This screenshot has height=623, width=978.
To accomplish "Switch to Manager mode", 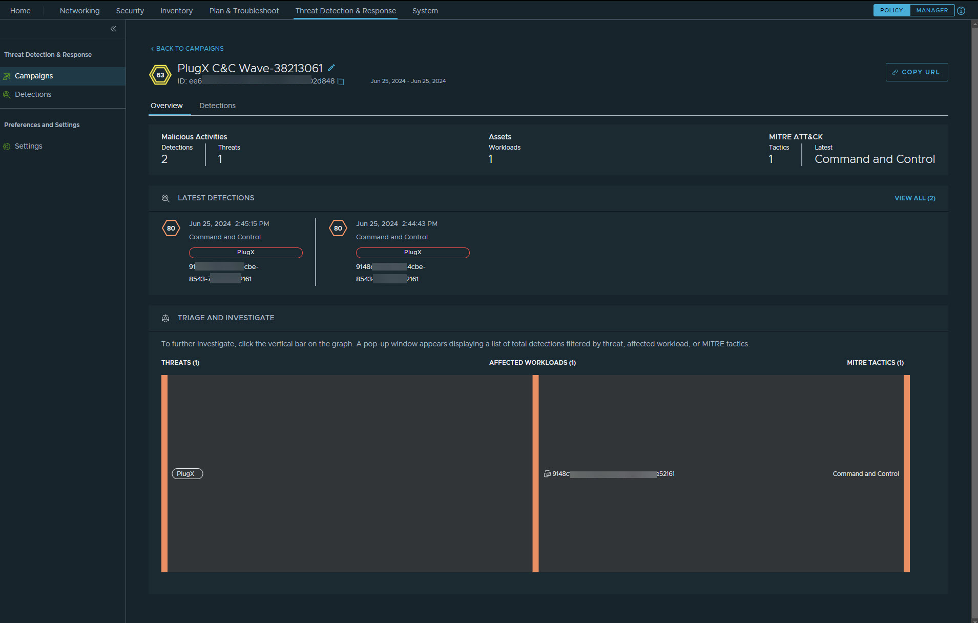I will 932,10.
